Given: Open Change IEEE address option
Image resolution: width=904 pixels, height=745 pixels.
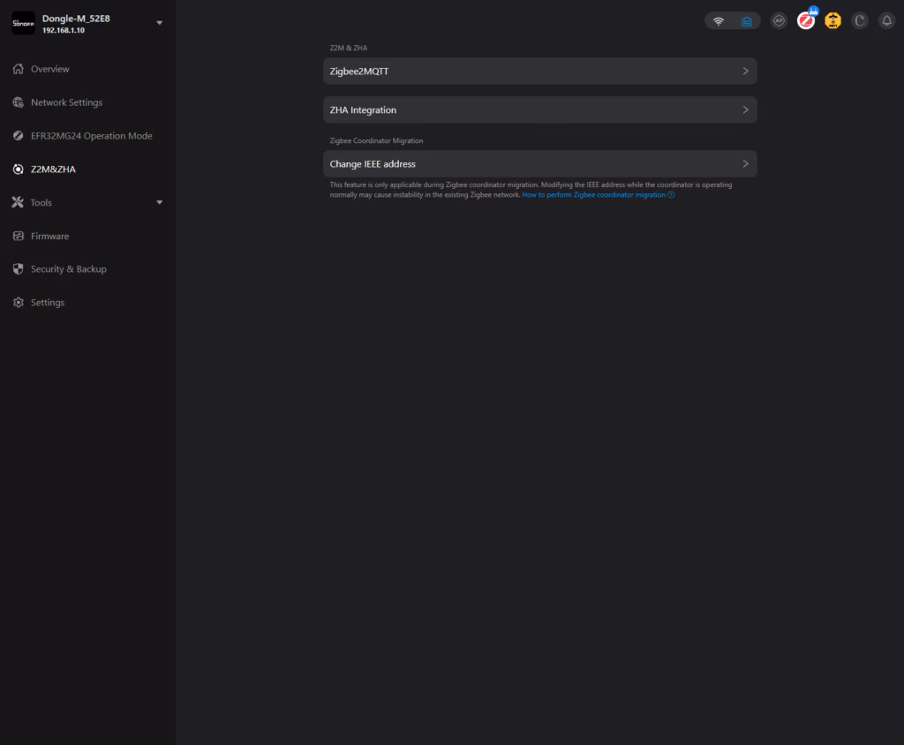Looking at the screenshot, I should click(539, 164).
